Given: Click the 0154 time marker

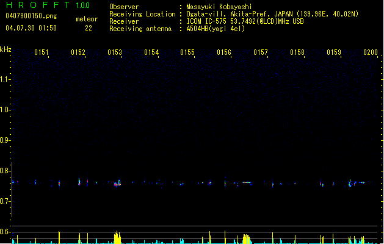Looking at the screenshot, I should pyautogui.click(x=151, y=52).
